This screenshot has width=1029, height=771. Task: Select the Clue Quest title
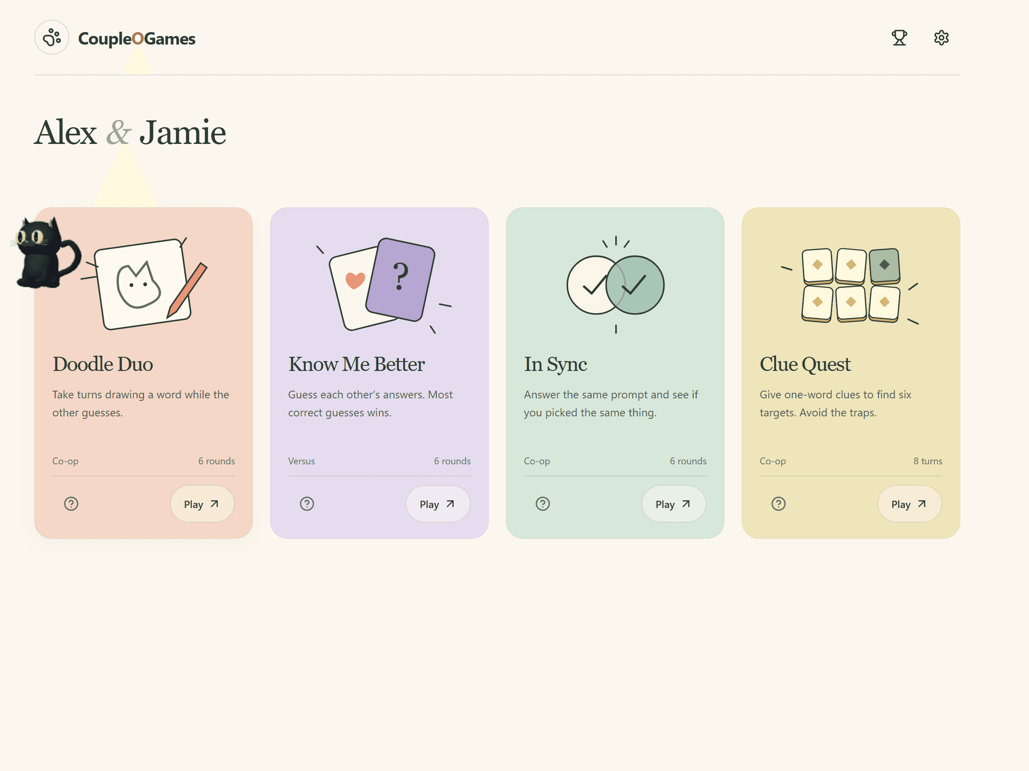[805, 364]
